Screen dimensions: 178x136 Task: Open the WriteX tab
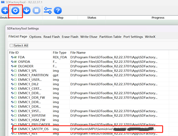150,37
